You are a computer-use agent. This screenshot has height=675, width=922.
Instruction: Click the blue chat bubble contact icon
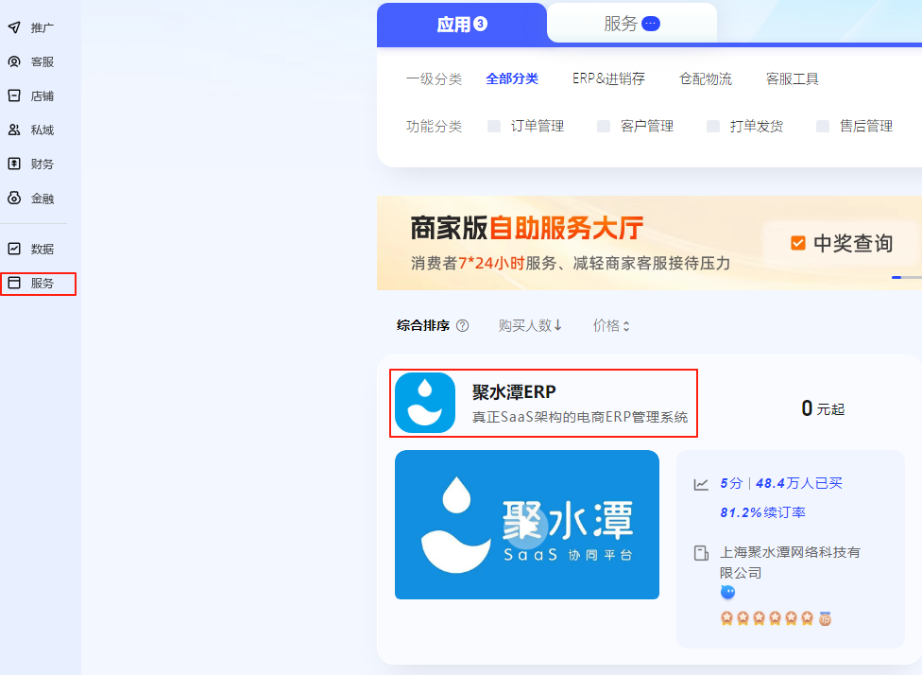728,592
